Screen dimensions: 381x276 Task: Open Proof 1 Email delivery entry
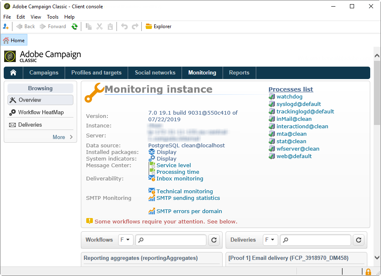pyautogui.click(x=289, y=258)
